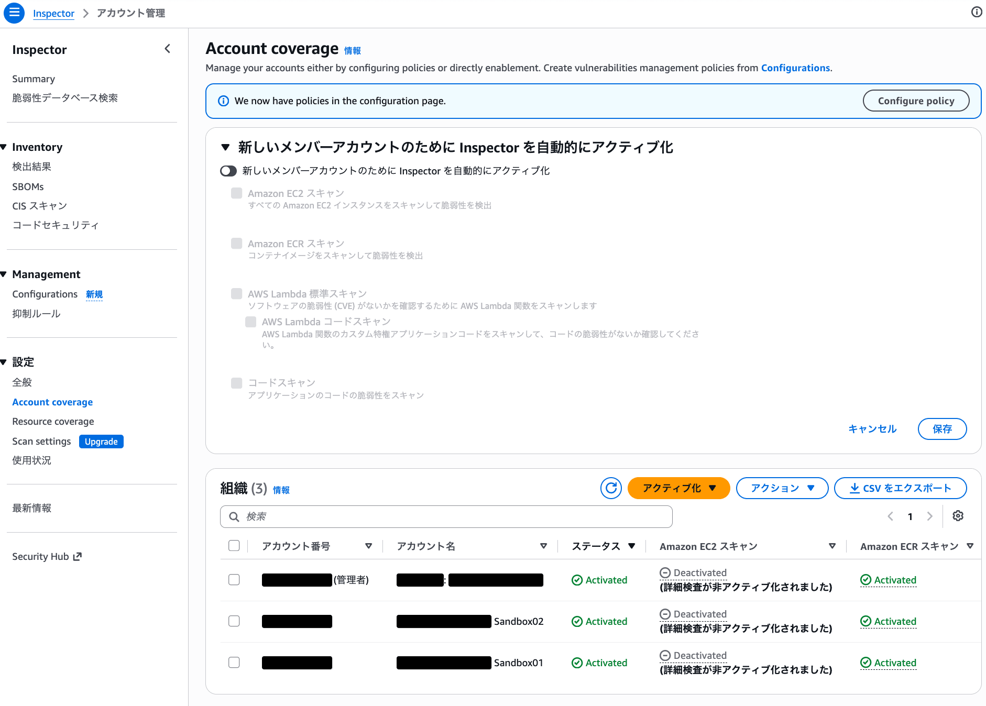Check the Amazon ECR スキャン checkbox
Screen dimensions: 986x706
pos(237,244)
